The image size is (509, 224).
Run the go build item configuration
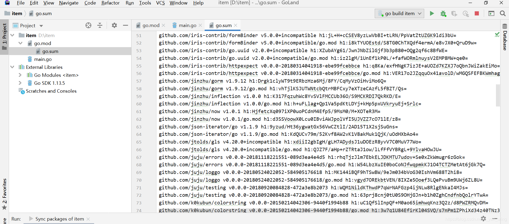432,14
